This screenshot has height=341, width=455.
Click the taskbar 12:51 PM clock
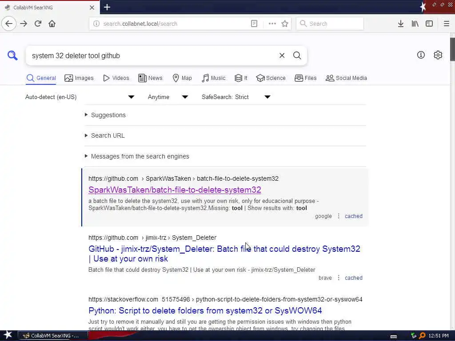coord(439,336)
